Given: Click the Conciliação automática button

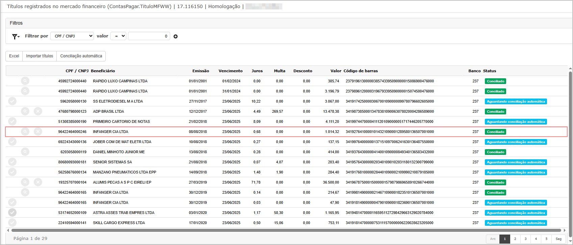Looking at the screenshot, I should tap(81, 56).
